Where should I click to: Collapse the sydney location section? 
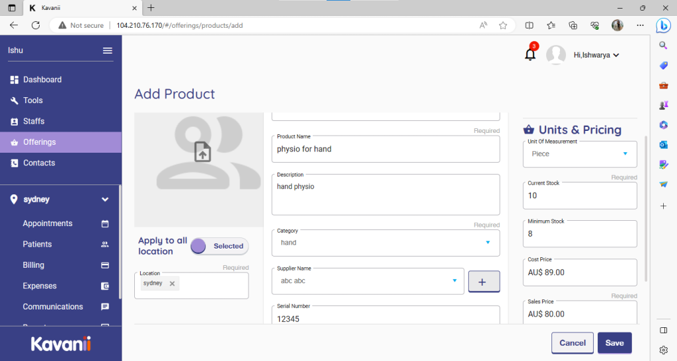click(104, 199)
